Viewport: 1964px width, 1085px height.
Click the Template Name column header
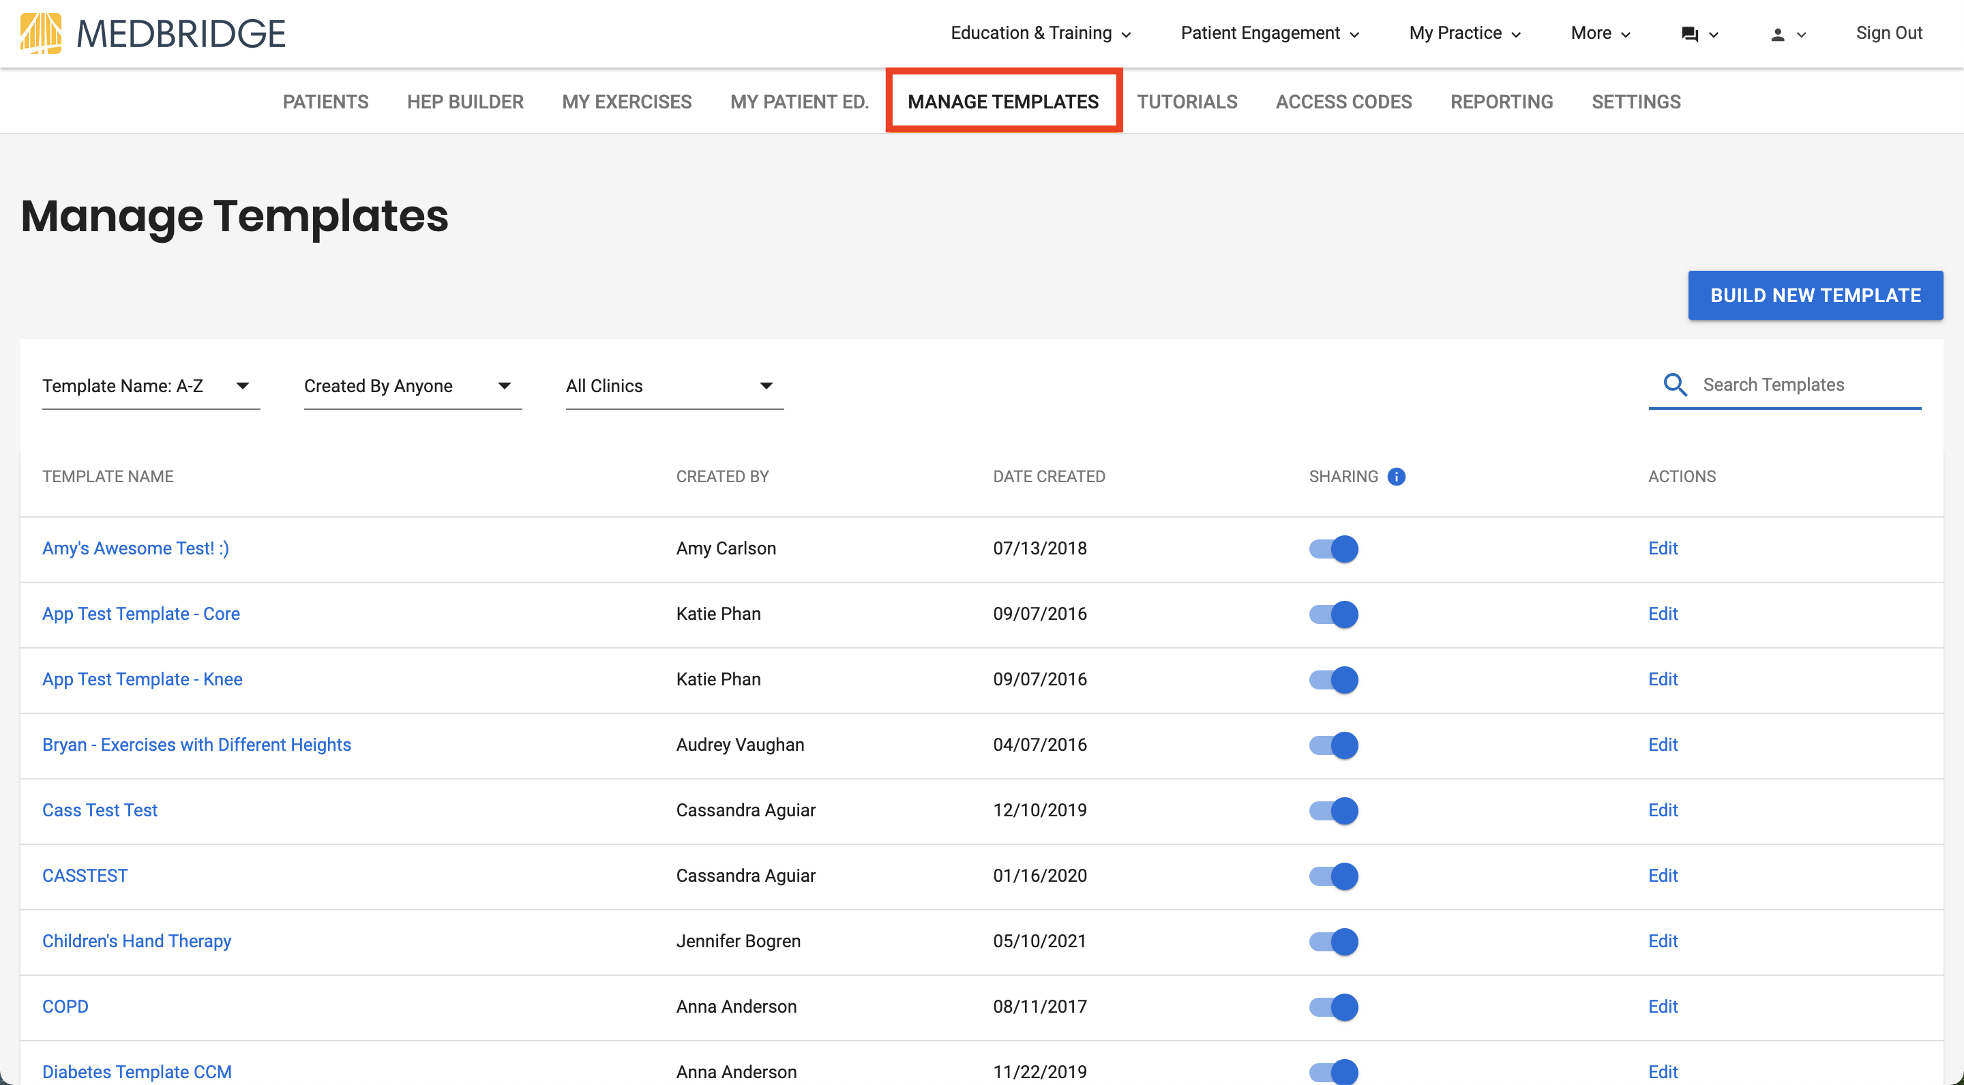(108, 477)
